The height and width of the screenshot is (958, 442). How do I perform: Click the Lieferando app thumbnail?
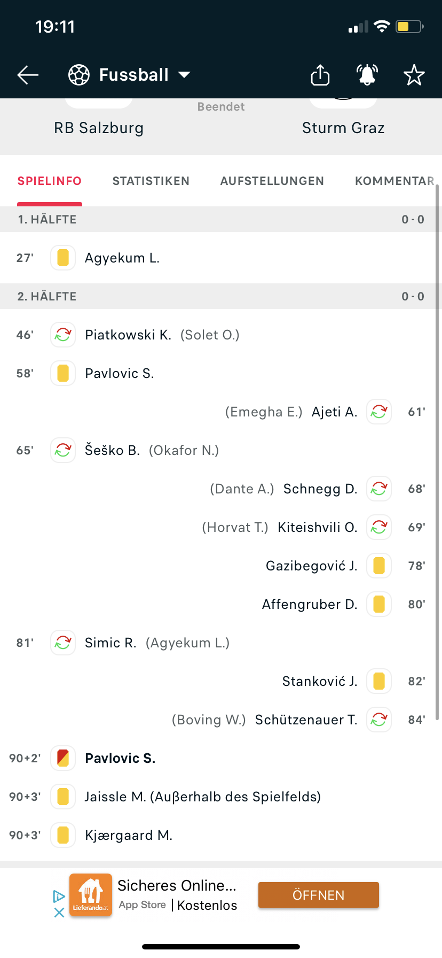[x=91, y=895]
